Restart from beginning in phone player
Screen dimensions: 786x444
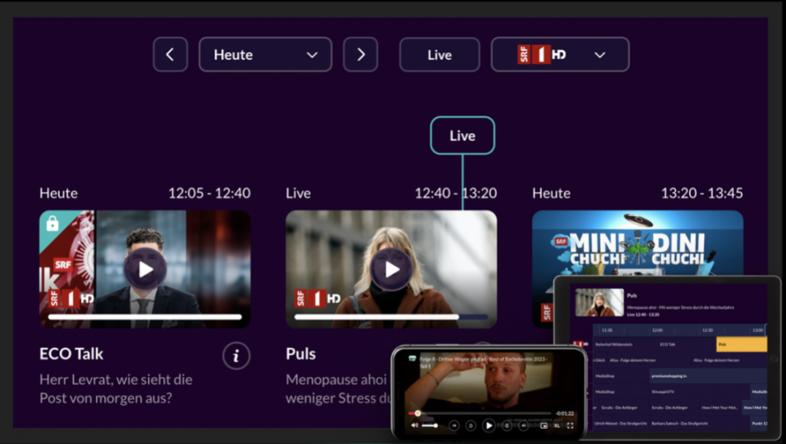(454, 425)
